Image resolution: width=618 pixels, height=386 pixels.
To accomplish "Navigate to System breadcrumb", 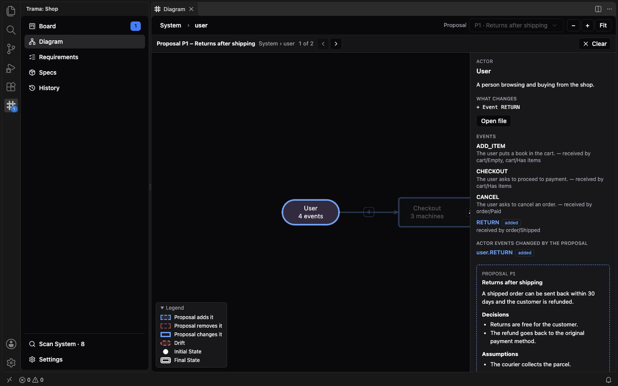I will (170, 25).
